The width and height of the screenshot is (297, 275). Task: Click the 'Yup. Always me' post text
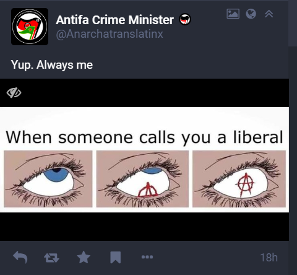52,65
